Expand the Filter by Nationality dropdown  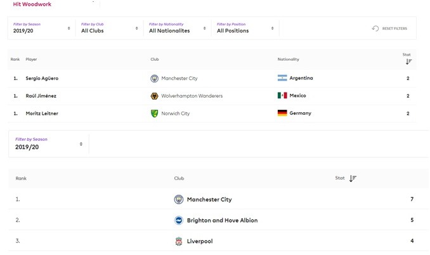(x=178, y=28)
